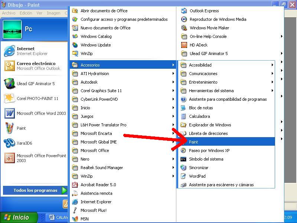Open Microsoft Office PowerPoint 2003 icon
The width and height of the screenshot is (297, 223).
point(9,158)
